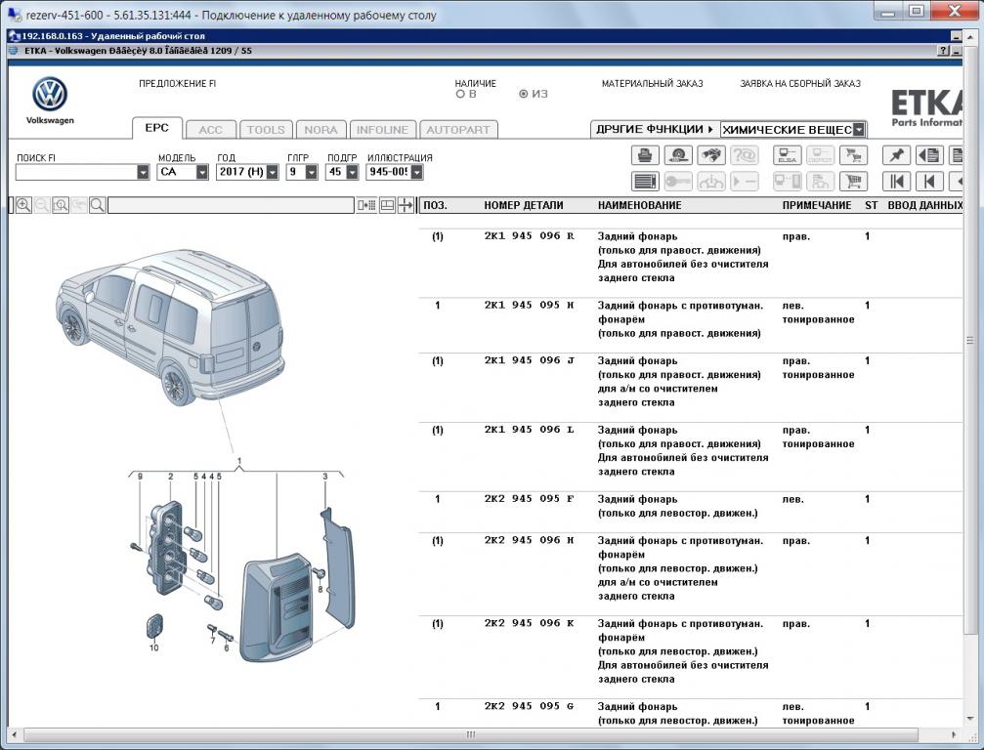
Task: Select part number 2K1 945 096 L
Action: [x=529, y=430]
